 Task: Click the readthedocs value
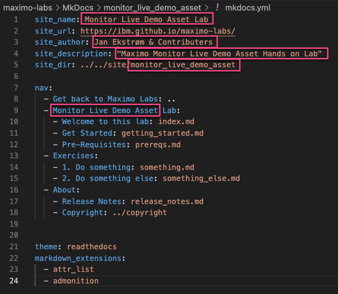pos(92,247)
